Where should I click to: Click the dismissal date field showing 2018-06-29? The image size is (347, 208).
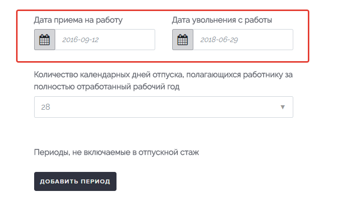[x=243, y=40]
